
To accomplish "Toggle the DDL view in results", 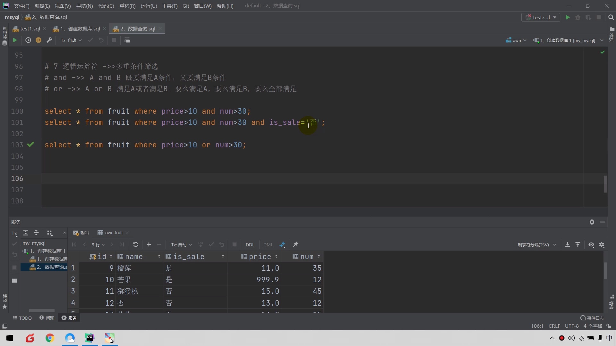I will pyautogui.click(x=250, y=244).
